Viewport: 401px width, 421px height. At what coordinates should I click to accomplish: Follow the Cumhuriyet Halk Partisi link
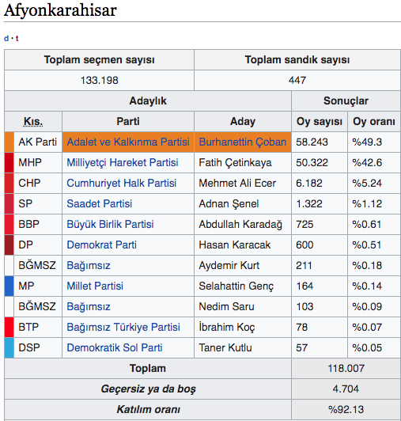pos(121,183)
